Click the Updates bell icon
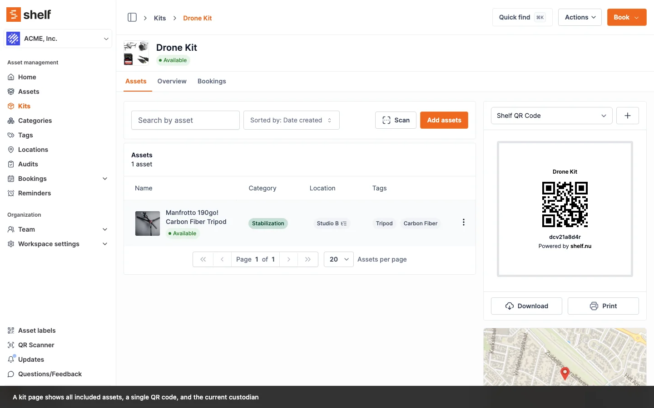654x408 pixels. [11, 359]
